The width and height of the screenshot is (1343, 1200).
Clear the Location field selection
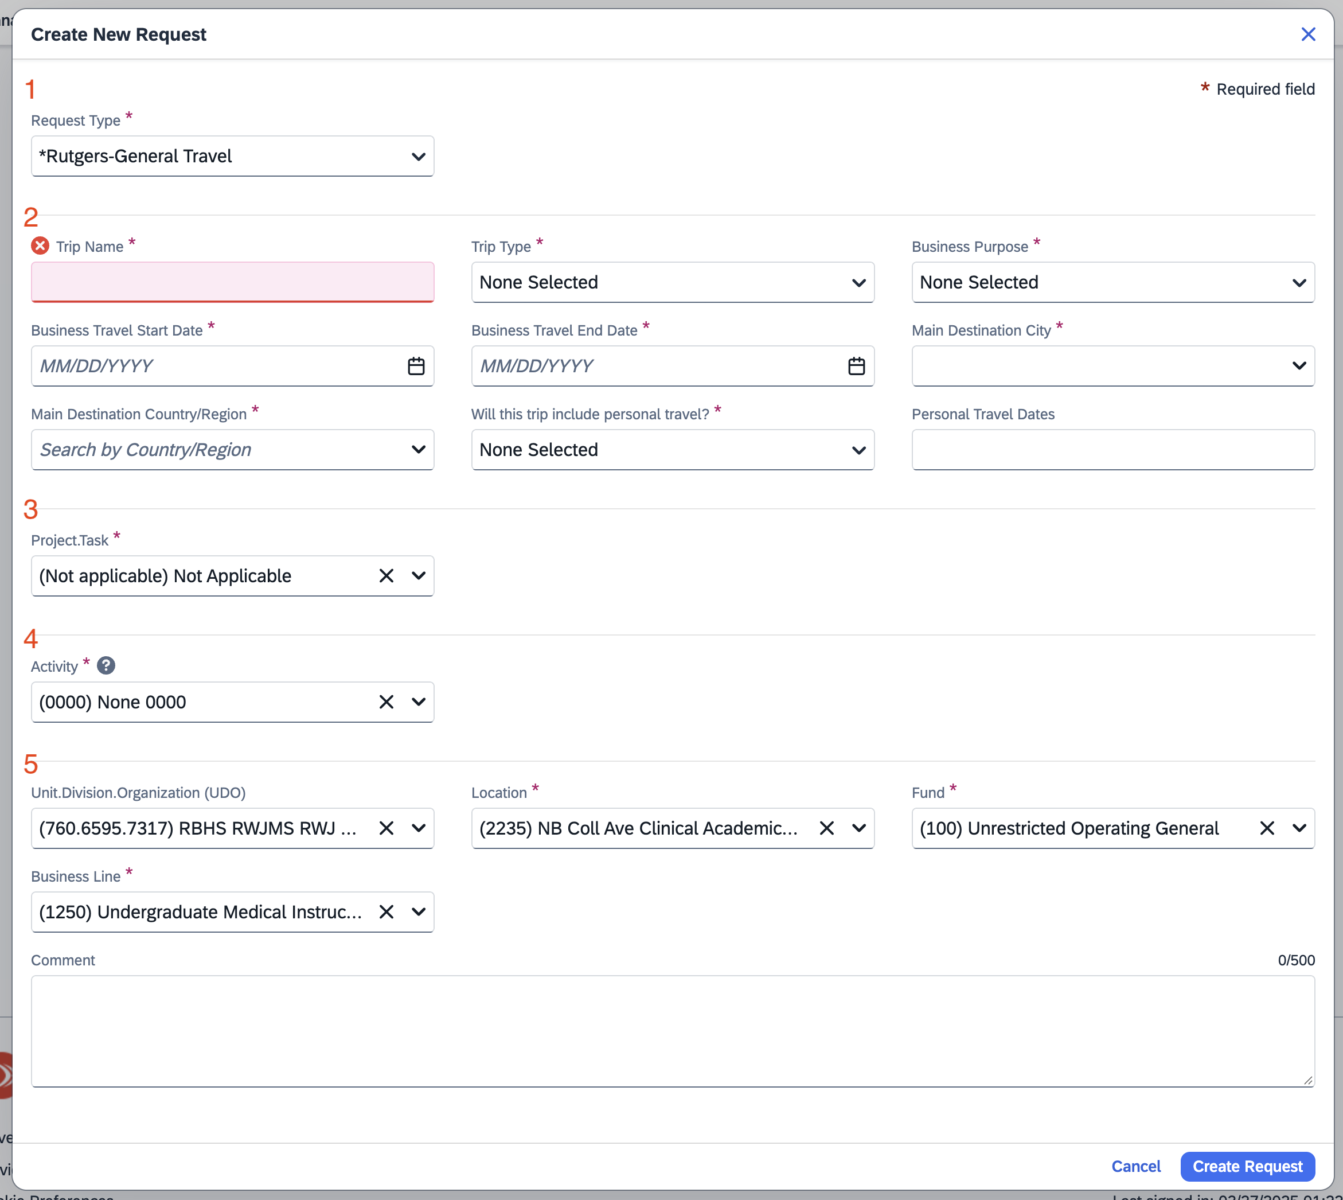[826, 828]
